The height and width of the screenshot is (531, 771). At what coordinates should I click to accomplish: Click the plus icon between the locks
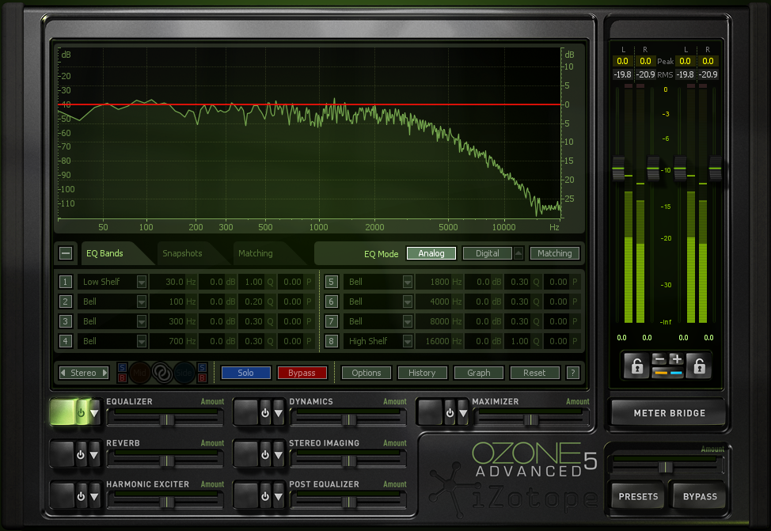(x=676, y=359)
